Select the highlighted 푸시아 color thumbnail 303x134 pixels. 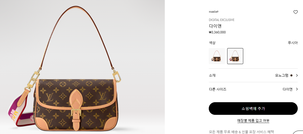pos(235,56)
